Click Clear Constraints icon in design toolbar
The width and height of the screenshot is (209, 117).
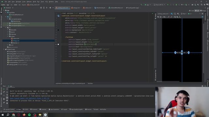tap(169, 17)
